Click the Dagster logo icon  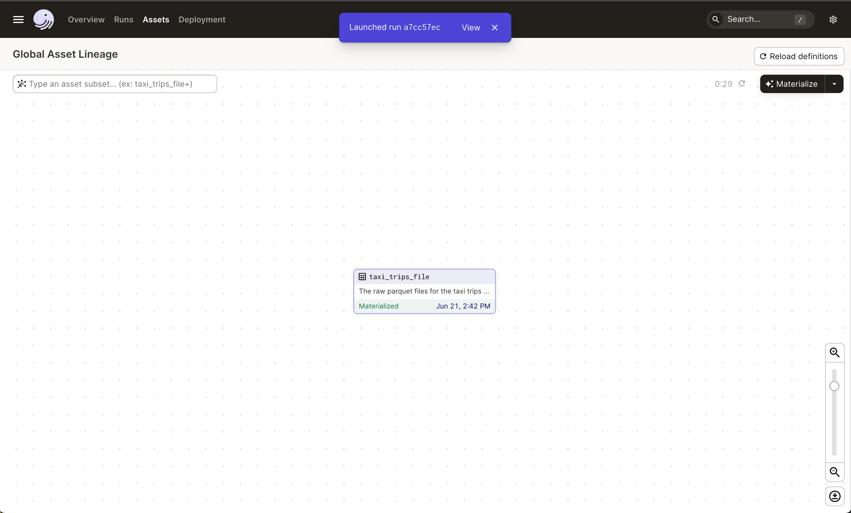pyautogui.click(x=43, y=19)
